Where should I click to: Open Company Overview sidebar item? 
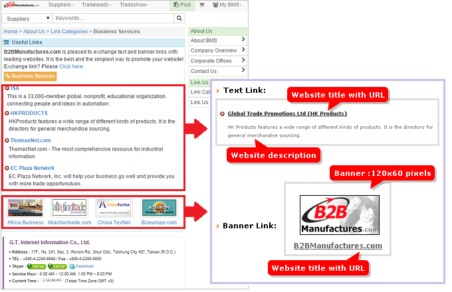click(217, 50)
